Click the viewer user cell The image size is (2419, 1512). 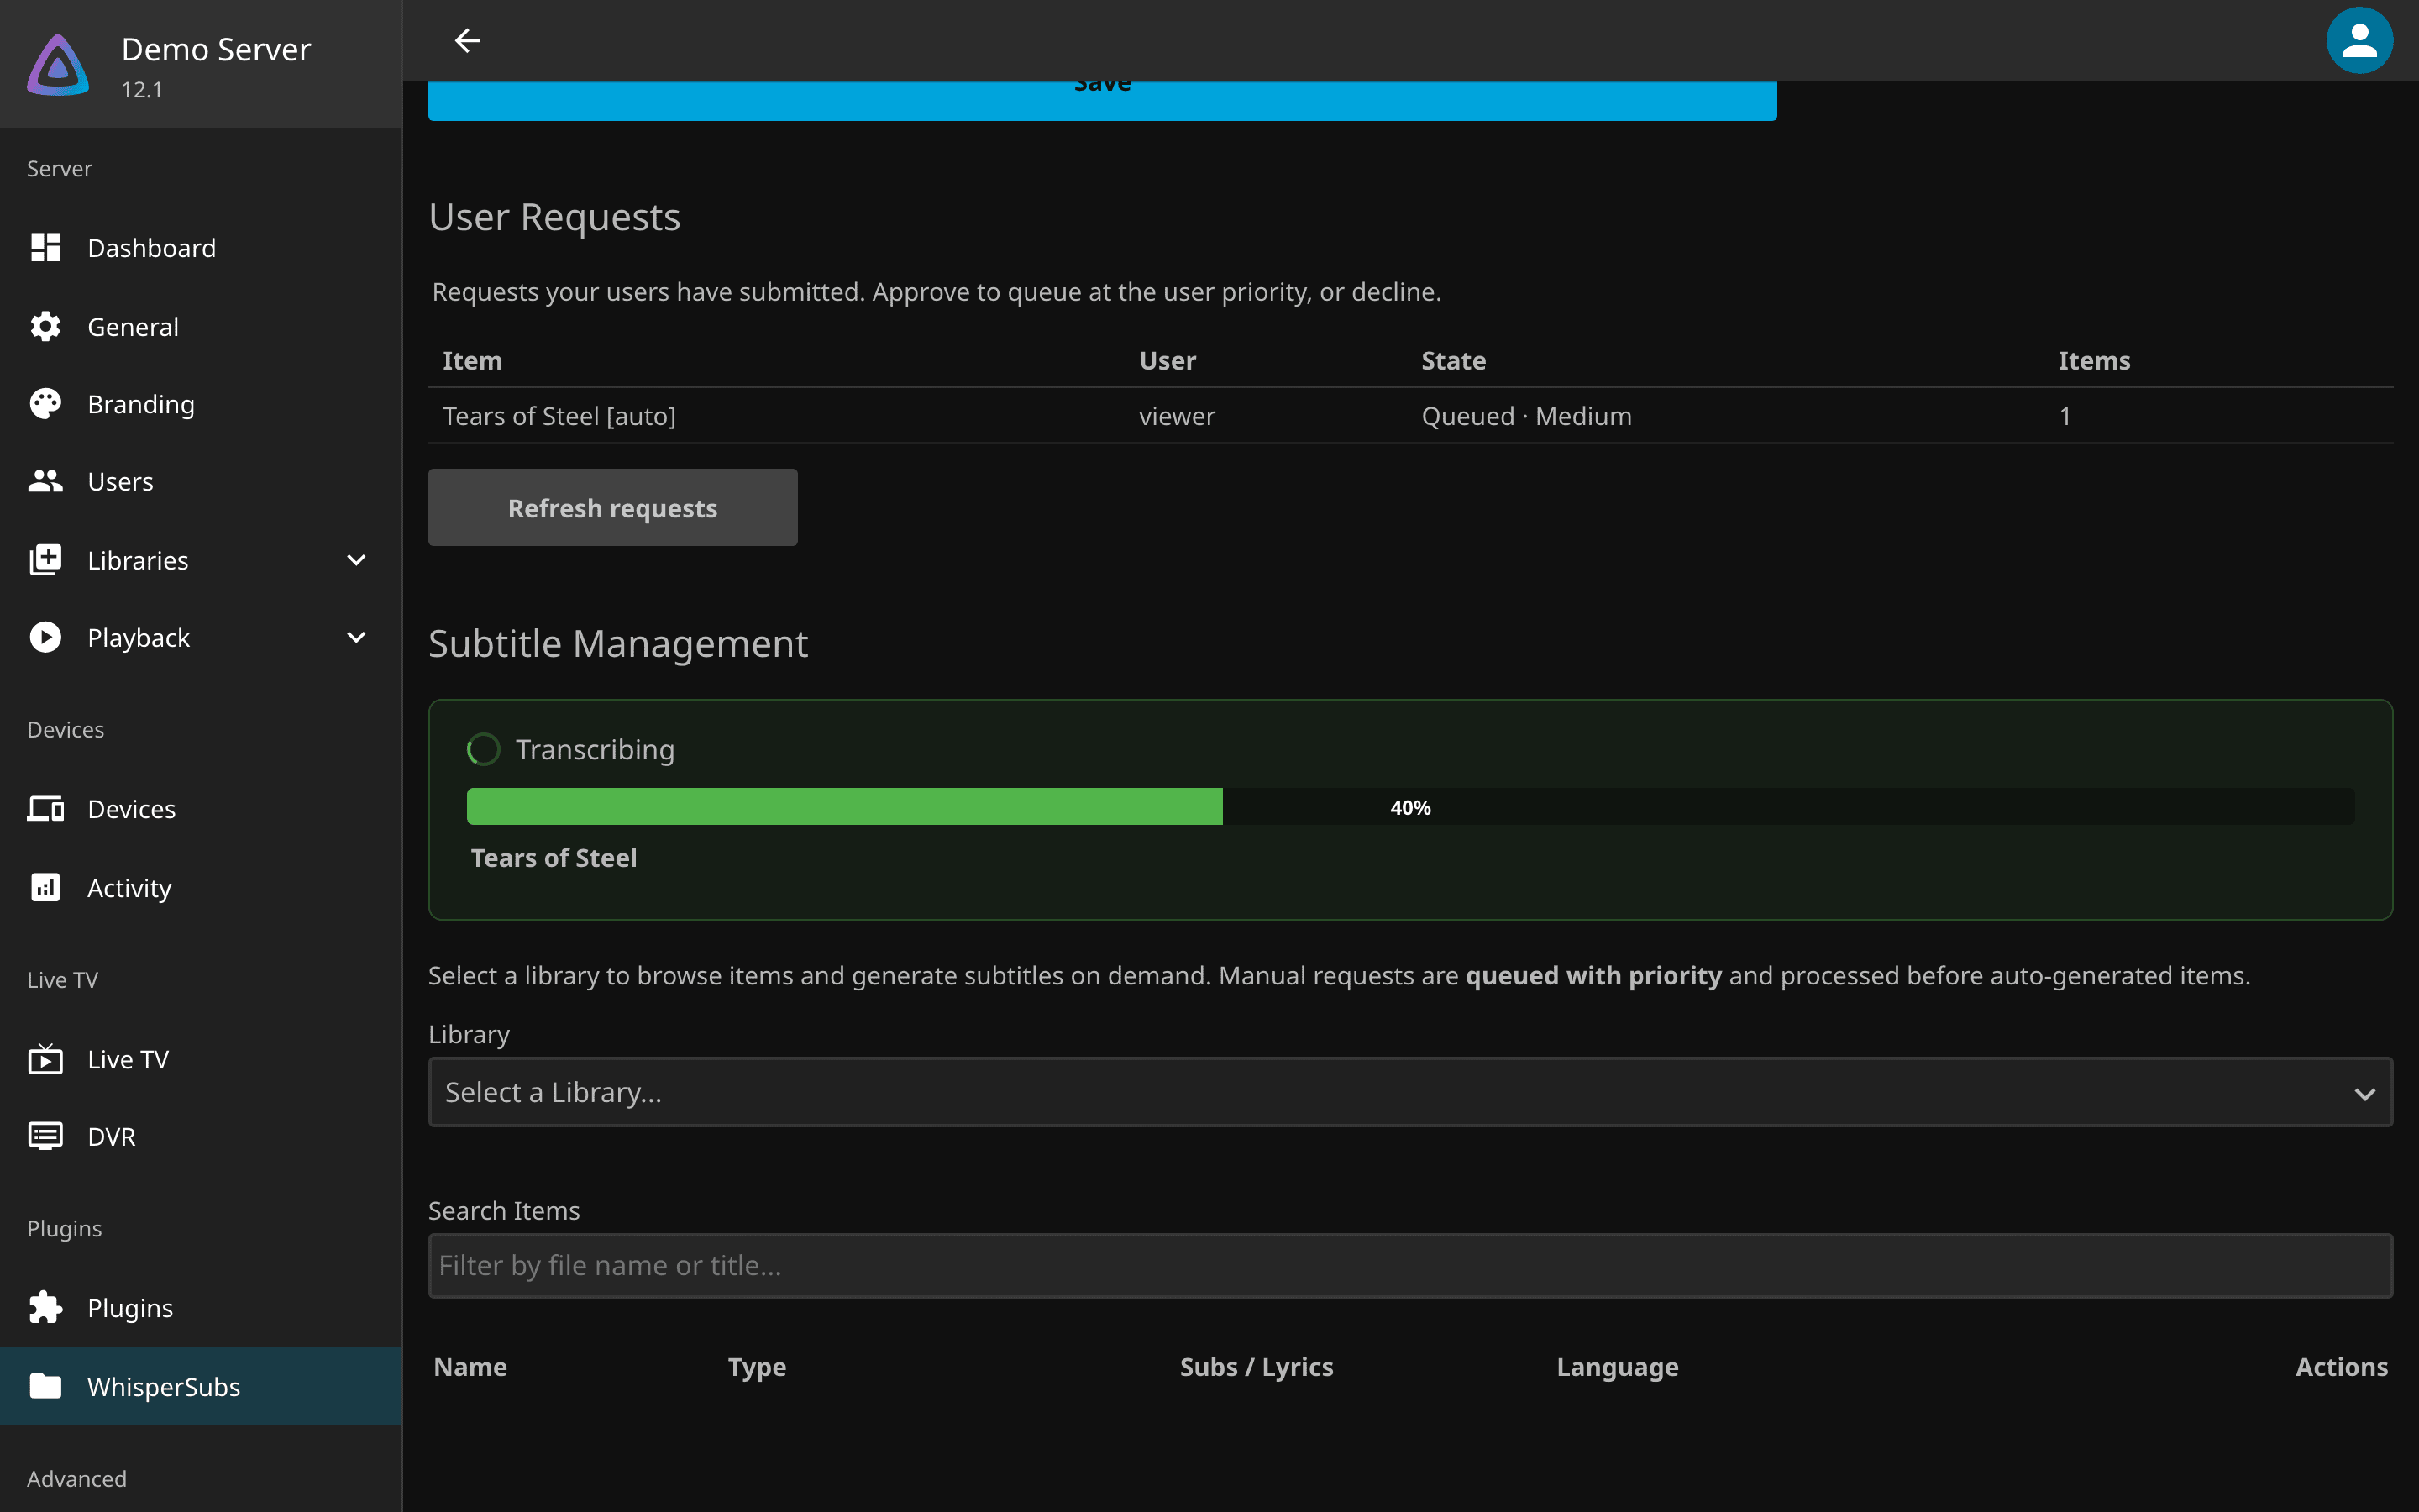click(x=1177, y=416)
